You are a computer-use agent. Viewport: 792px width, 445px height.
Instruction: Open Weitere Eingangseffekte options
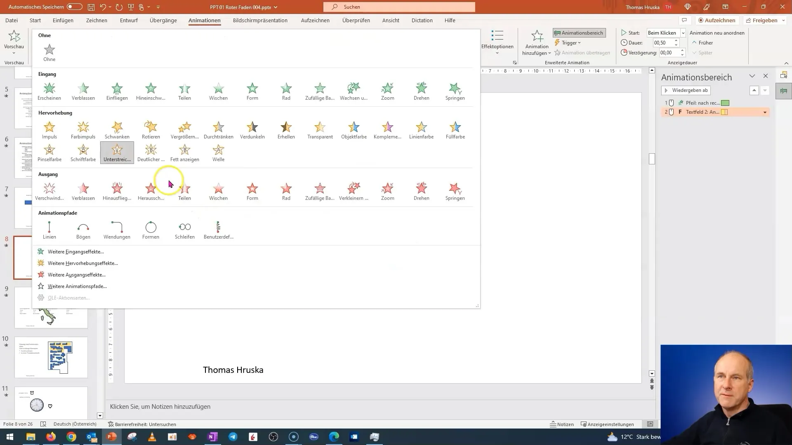click(75, 251)
